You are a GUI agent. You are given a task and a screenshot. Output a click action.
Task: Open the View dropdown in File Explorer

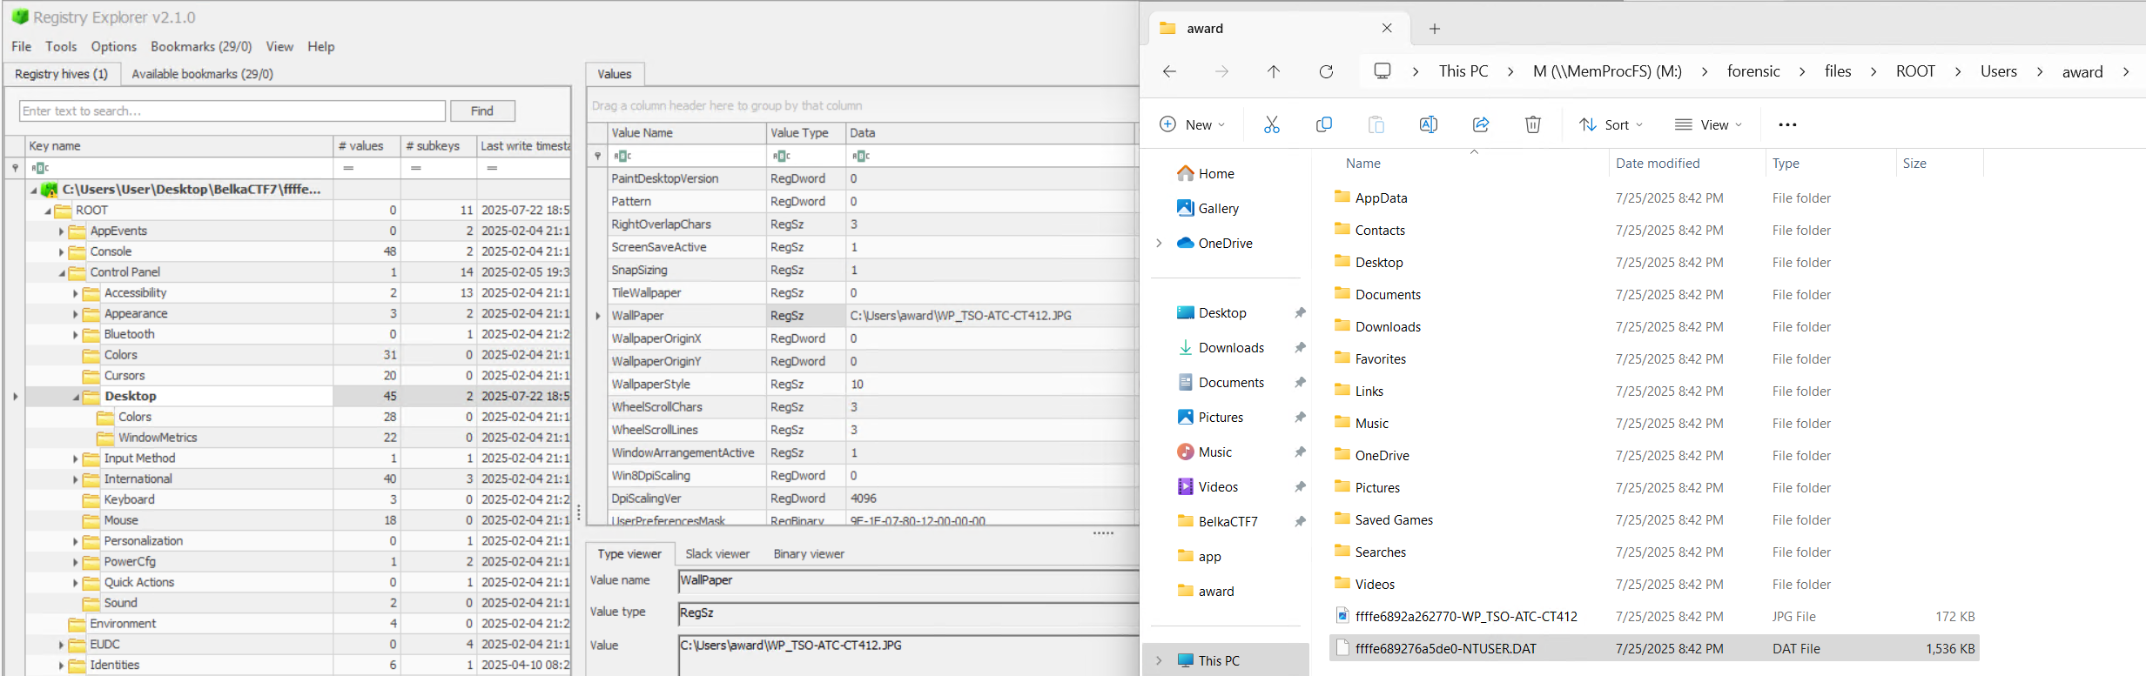1709,124
